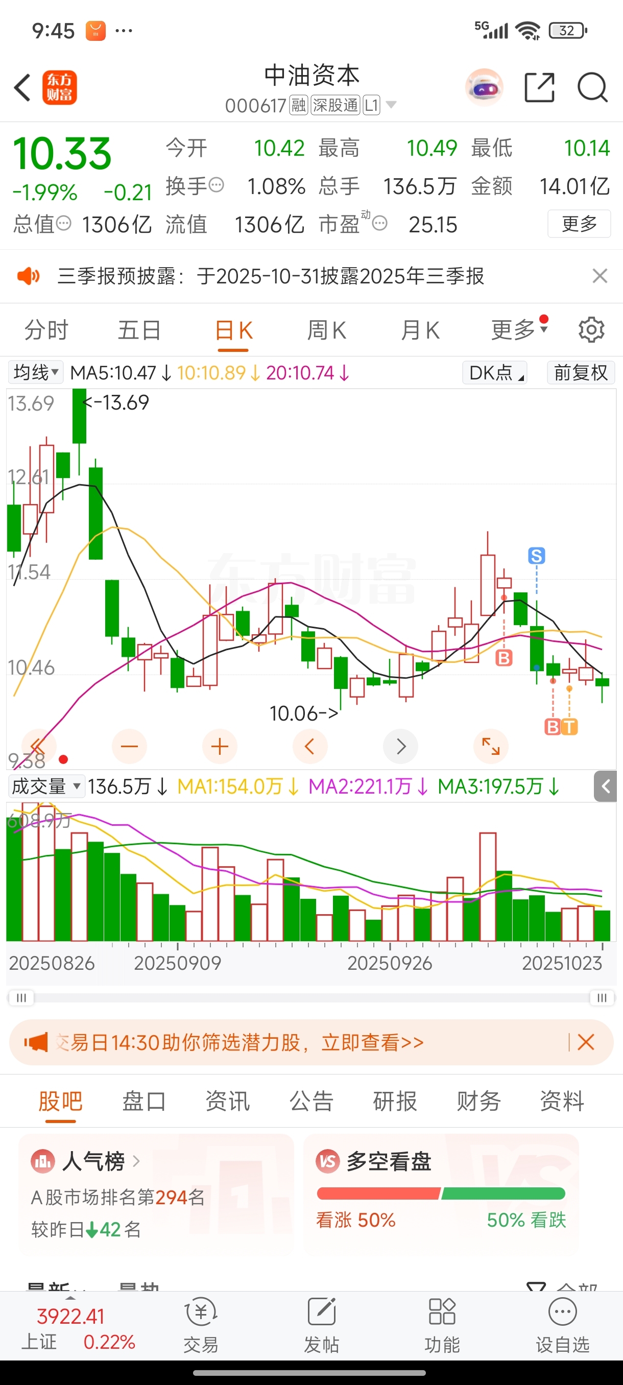
Task: Show 换手 turnover info bubble icon
Action: tap(216, 185)
